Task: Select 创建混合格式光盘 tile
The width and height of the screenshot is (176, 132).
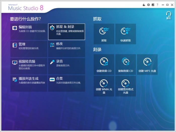Action: 125,86
